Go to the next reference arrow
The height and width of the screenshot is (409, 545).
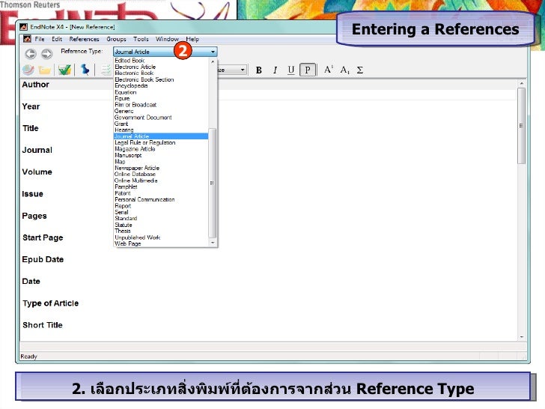pos(47,54)
